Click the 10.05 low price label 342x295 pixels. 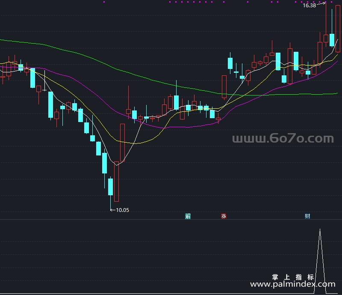(122, 210)
